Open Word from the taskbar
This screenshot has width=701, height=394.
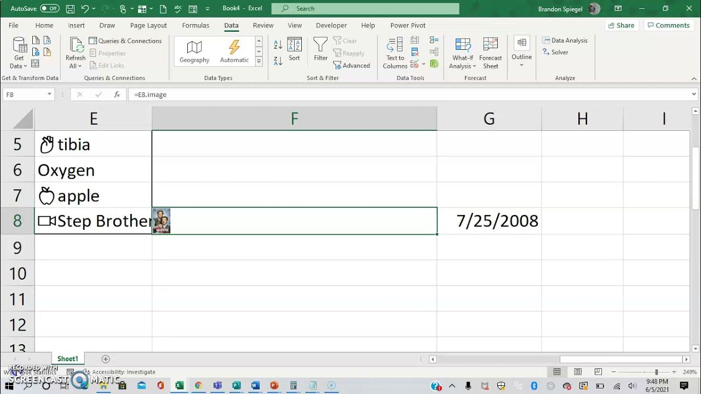click(x=255, y=386)
